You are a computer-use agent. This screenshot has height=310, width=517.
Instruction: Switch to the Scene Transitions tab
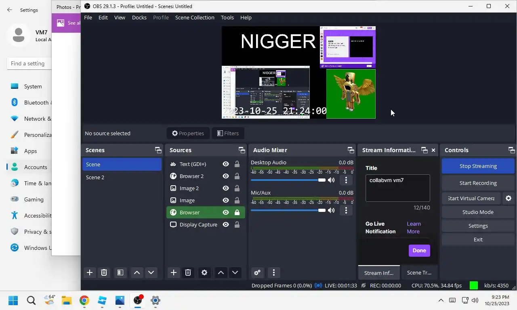419,272
